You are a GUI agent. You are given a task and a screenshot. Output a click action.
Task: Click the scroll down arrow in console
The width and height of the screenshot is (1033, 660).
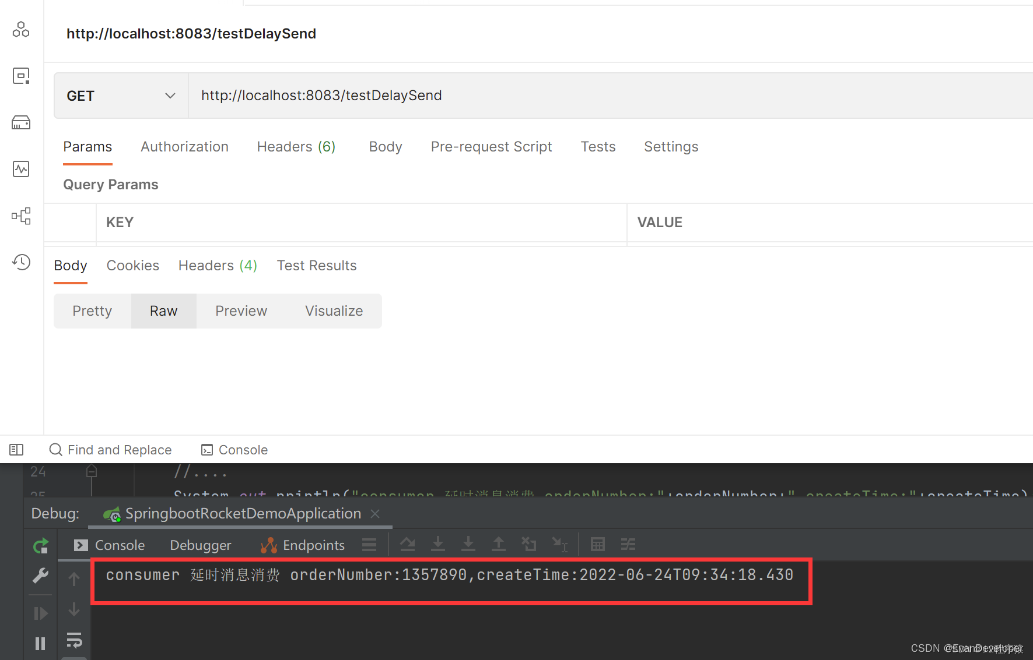click(74, 609)
